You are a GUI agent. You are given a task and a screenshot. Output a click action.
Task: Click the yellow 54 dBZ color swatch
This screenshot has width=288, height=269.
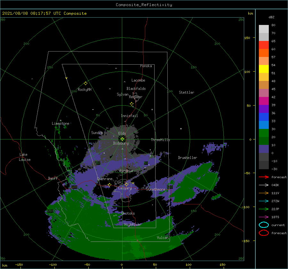[264, 69]
